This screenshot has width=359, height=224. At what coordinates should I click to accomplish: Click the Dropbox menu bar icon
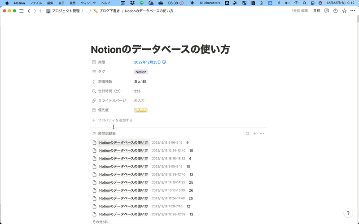coord(132,3)
